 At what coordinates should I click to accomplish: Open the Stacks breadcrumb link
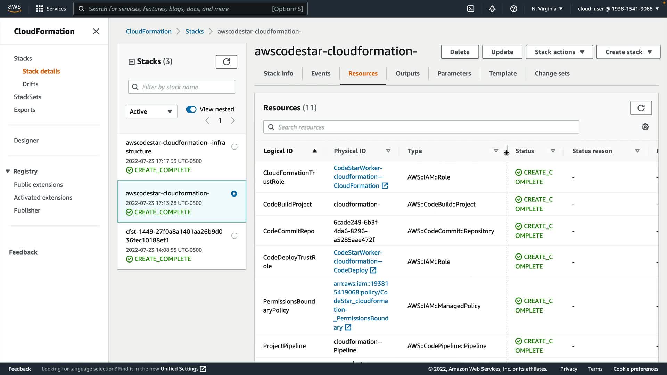click(194, 31)
